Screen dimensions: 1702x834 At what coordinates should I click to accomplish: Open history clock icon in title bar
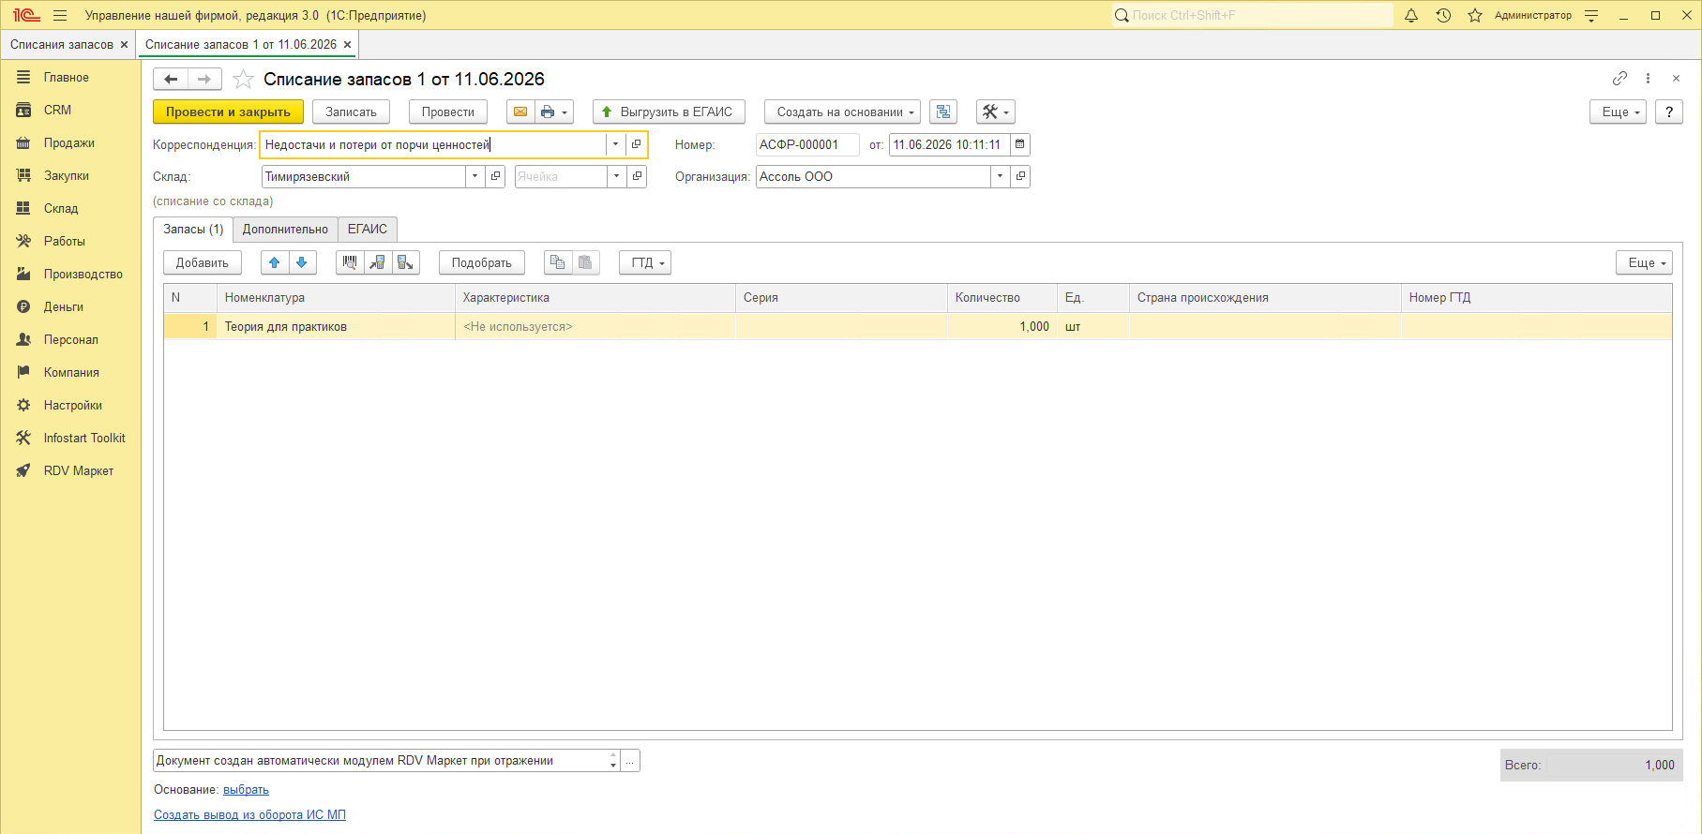(x=1443, y=15)
